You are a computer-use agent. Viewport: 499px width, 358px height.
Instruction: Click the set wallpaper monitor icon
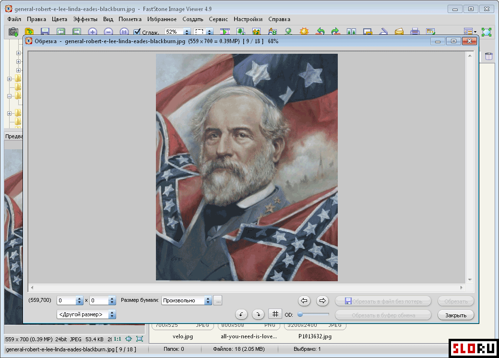click(x=368, y=32)
